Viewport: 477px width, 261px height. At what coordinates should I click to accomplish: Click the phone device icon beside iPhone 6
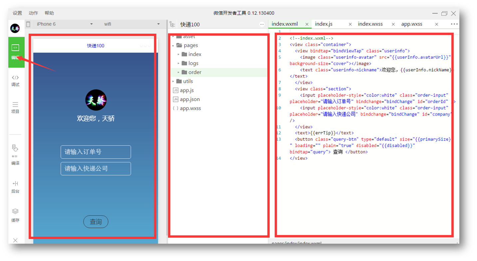(28, 24)
